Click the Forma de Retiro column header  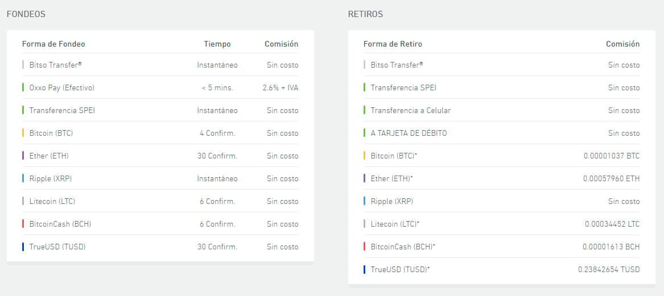point(393,44)
